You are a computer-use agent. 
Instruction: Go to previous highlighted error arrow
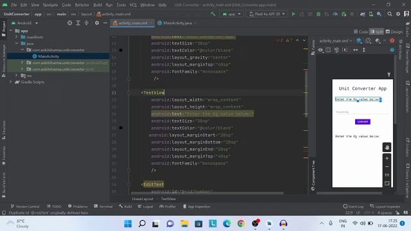pyautogui.click(x=297, y=40)
